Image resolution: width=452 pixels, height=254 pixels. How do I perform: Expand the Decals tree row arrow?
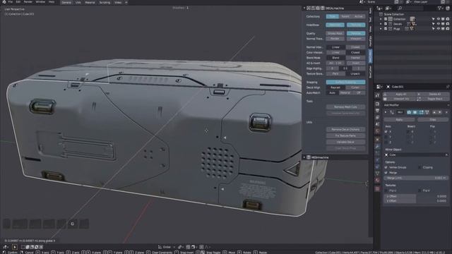pyautogui.click(x=381, y=24)
